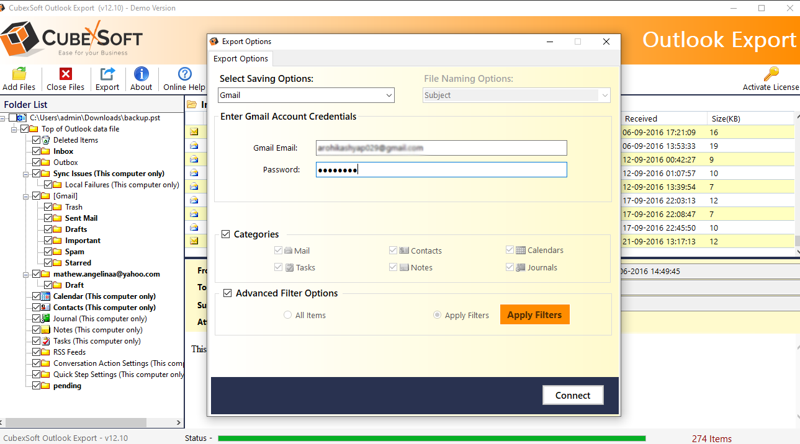Screen dimensions: 800x444
Task: Select Quick Step Settings folder
Action: click(119, 375)
